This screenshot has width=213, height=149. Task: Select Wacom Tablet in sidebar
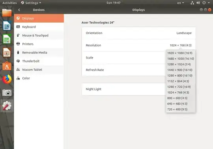tap(39, 70)
